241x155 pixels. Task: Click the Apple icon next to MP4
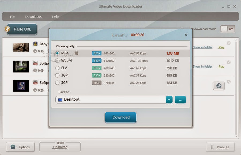(77, 53)
